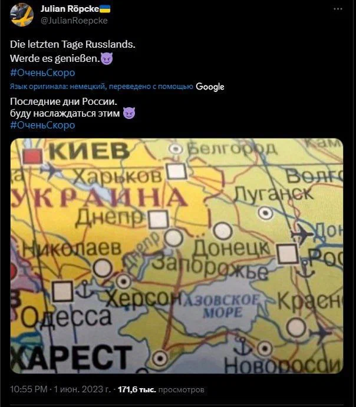
Task: Click the airplane symbol near Киев
Action: [50, 171]
